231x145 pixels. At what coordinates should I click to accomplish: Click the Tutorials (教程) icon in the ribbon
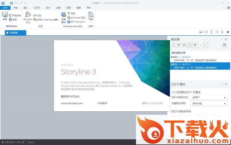pos(5,16)
